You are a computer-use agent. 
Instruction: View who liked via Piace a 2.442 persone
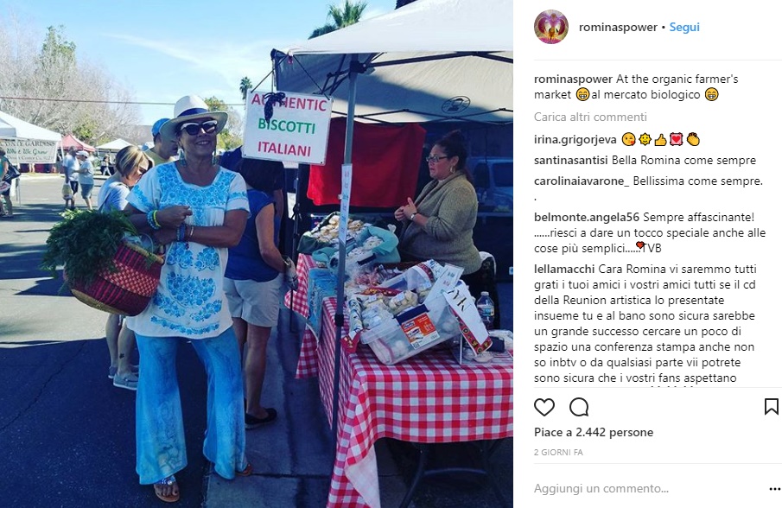pyautogui.click(x=594, y=432)
